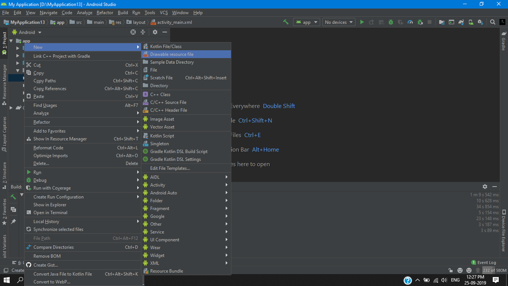Open the app run configuration dropdown
The height and width of the screenshot is (286, 508).
(x=306, y=22)
